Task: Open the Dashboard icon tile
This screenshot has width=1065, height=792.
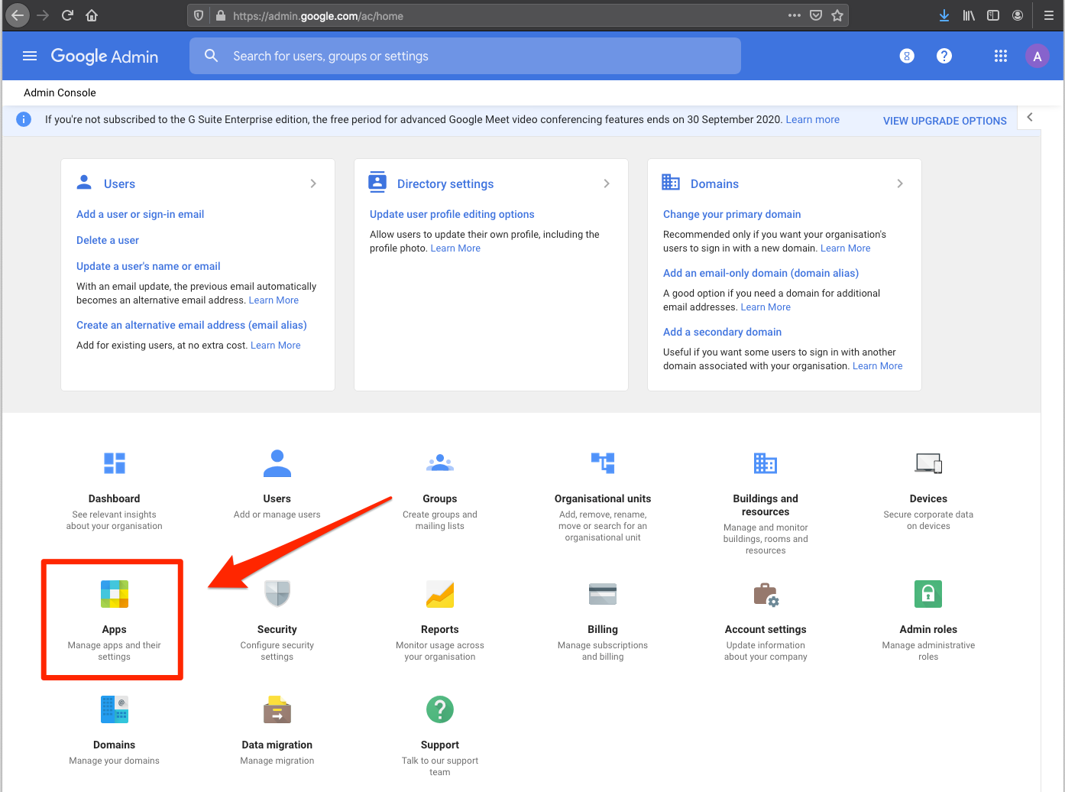Action: pos(115,463)
